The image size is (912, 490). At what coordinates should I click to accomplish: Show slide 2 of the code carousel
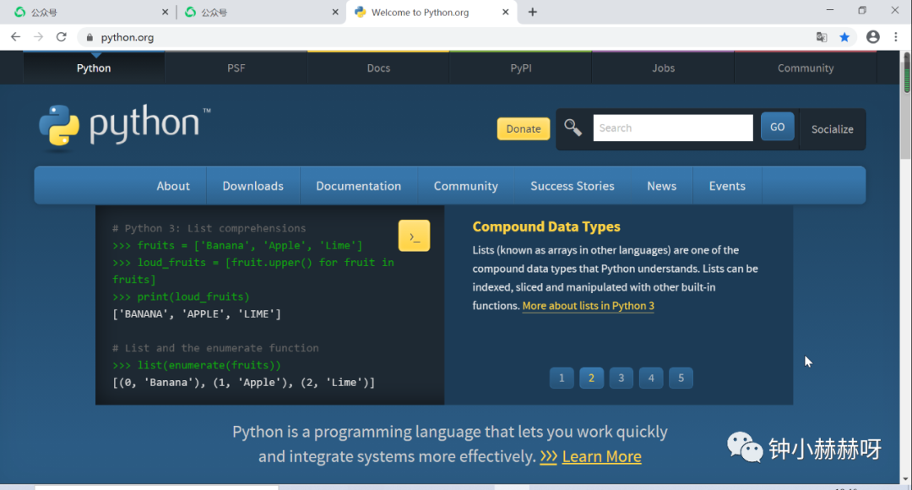(591, 378)
